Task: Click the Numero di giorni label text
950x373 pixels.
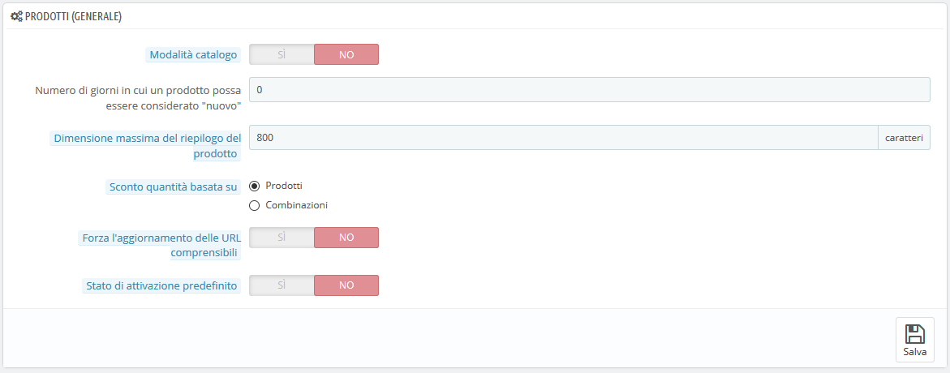Action: (x=139, y=98)
